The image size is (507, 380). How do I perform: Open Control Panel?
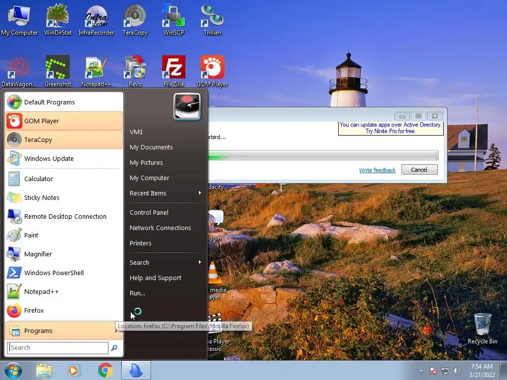tap(165, 212)
